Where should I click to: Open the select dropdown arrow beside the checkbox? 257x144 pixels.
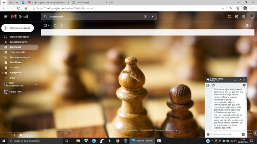click(49, 26)
